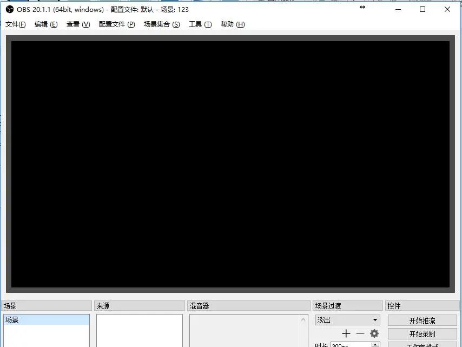Click the mixer scrollbar up arrow
Viewport: 462px width, 347px height.
303,319
